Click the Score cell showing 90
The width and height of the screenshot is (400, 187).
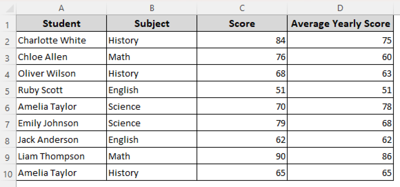[x=242, y=156]
